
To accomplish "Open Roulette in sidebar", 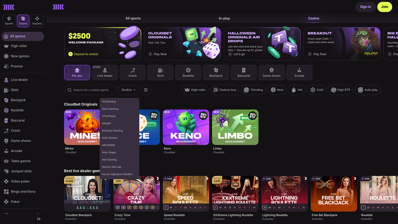I will click(23, 110).
